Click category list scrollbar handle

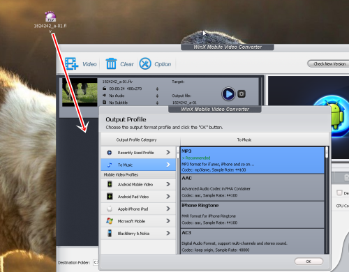coord(178,153)
